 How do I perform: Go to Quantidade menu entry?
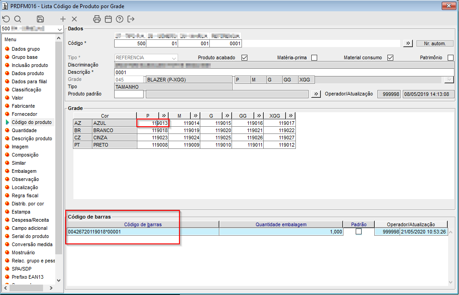[24, 130]
